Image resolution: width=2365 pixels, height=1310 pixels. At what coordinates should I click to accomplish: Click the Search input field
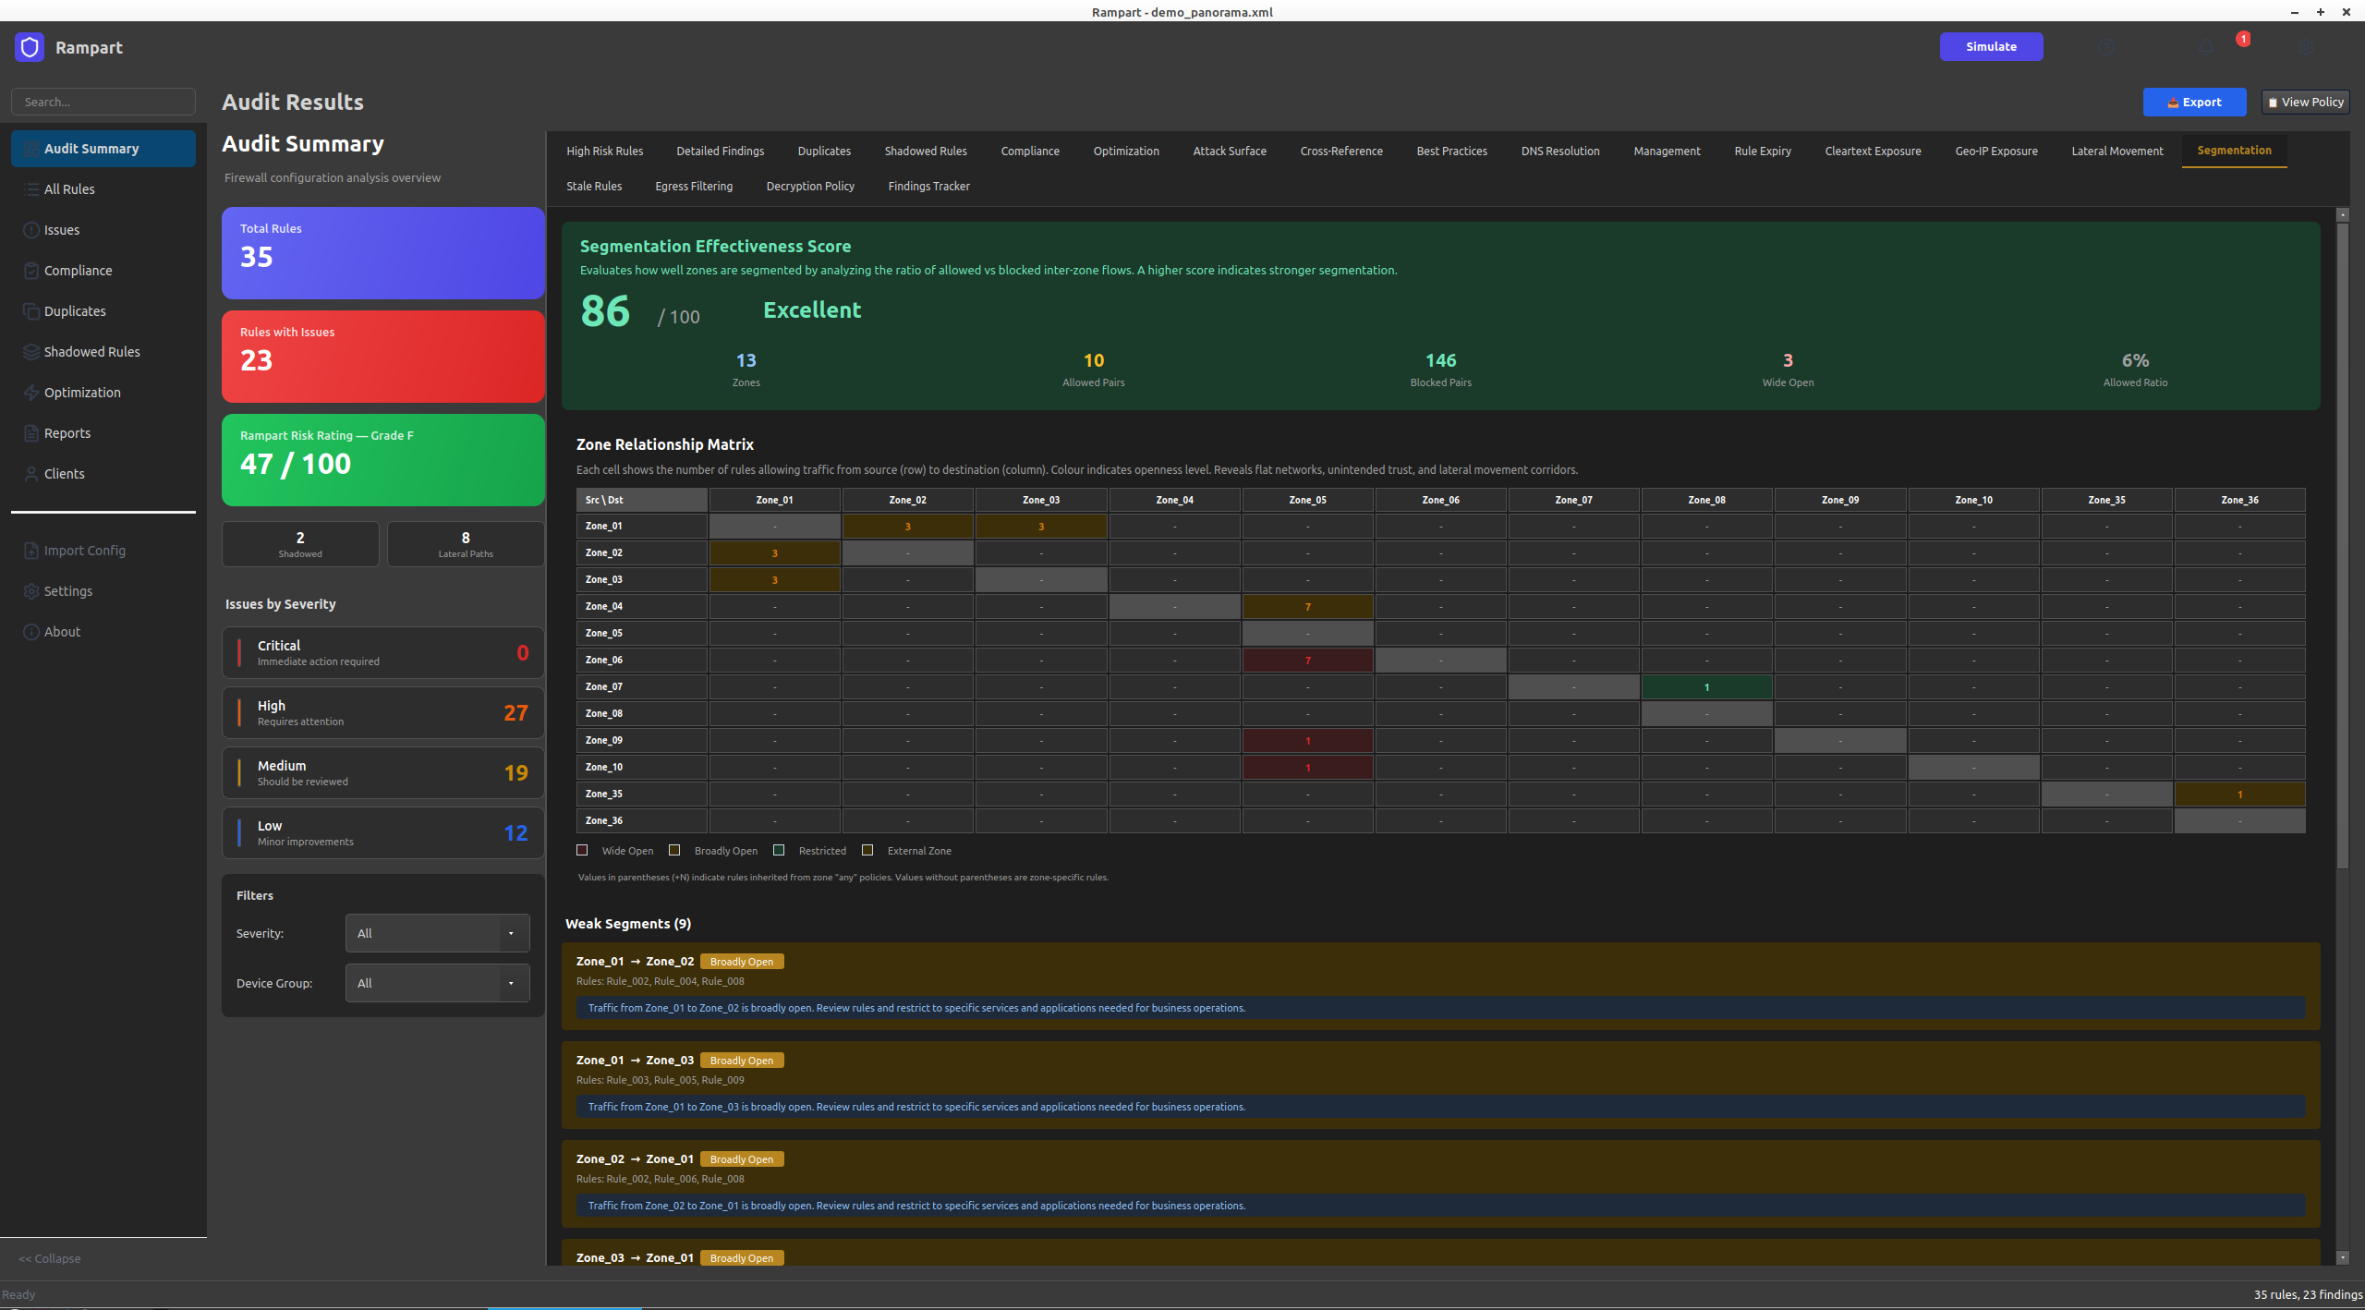103,102
